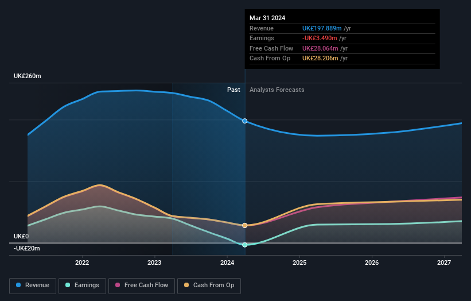
Task: Toggle the Free Cash Flow legend button
Action: (142, 285)
